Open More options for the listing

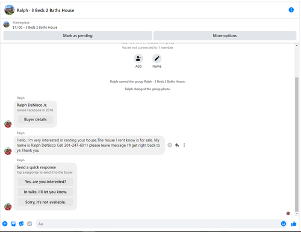tap(225, 36)
